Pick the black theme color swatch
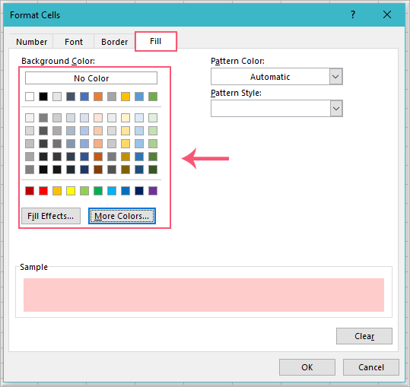Image resolution: width=410 pixels, height=387 pixels. click(43, 97)
